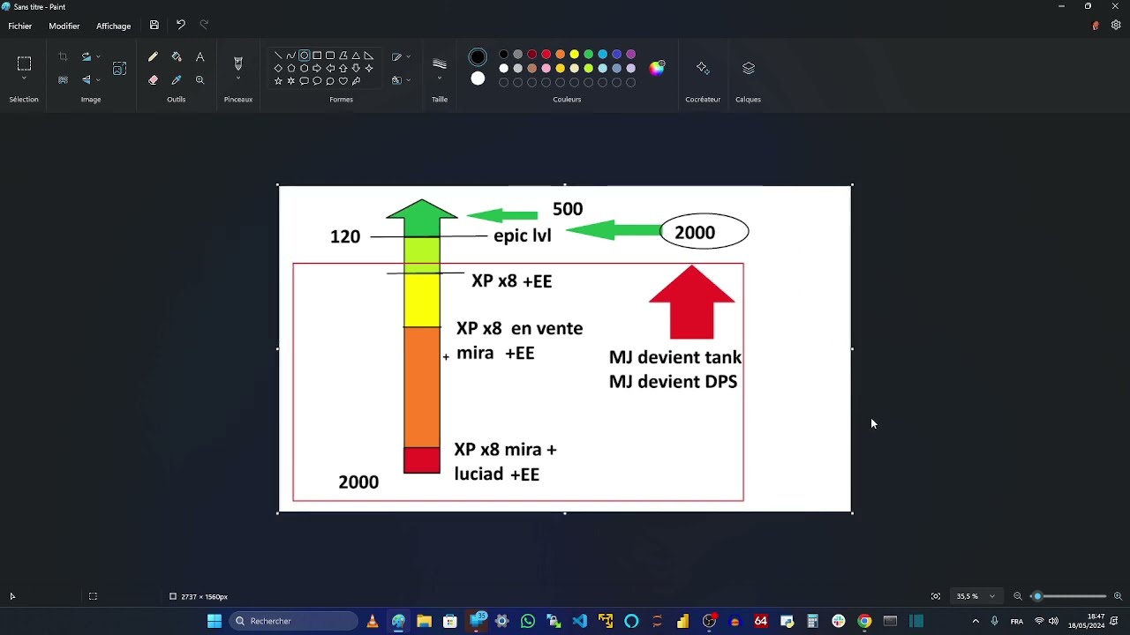Choose the Rectangle shape

(x=317, y=56)
